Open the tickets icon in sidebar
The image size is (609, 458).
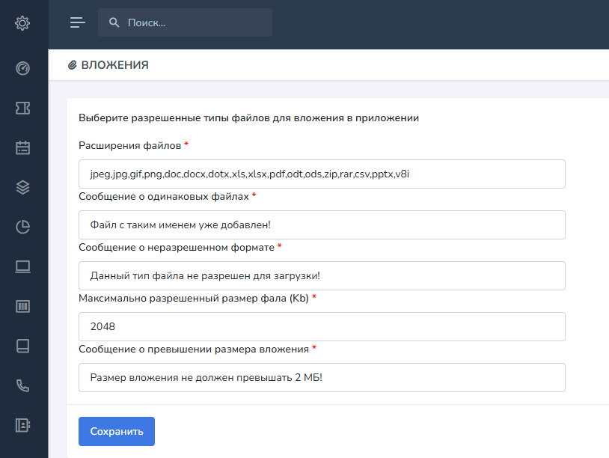point(22,109)
